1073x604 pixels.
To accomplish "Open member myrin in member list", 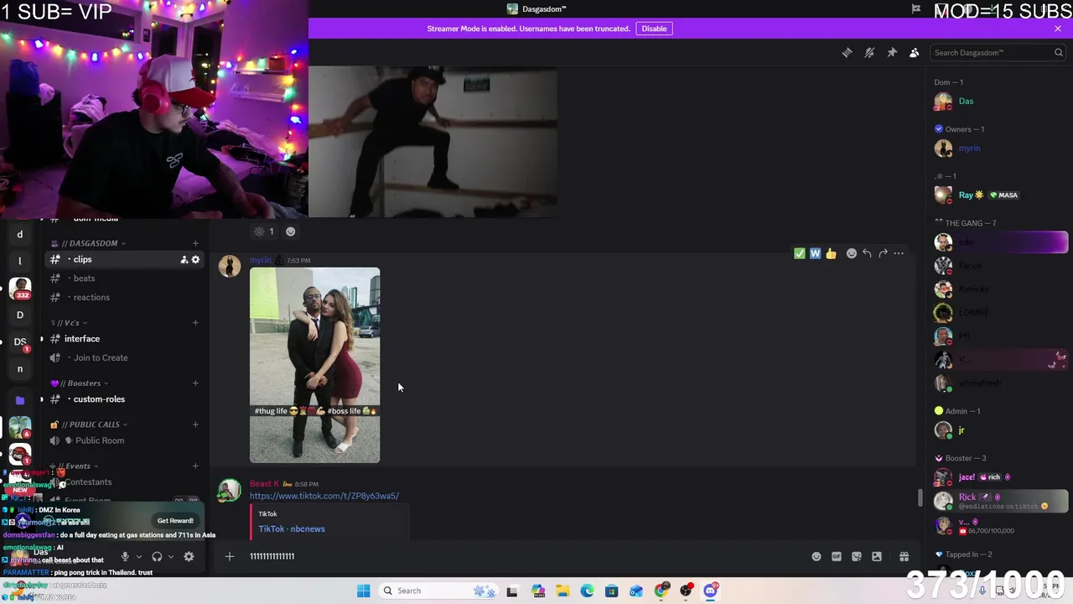I will pos(999,148).
